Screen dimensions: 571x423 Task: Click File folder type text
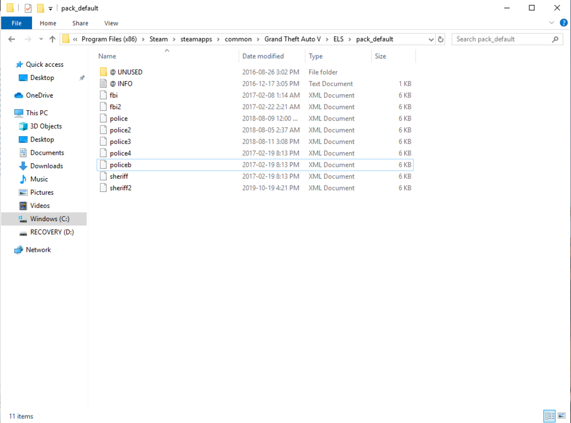point(323,72)
